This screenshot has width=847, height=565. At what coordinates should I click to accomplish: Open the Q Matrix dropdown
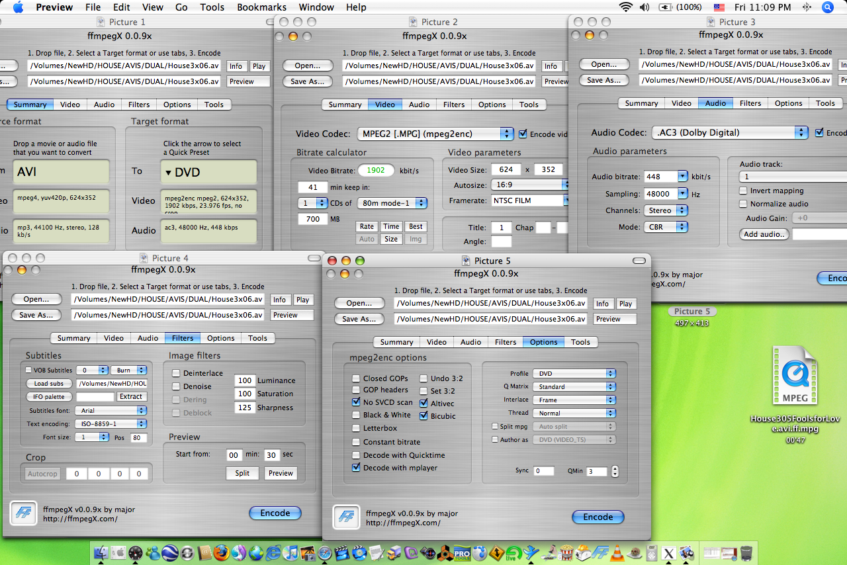click(576, 386)
